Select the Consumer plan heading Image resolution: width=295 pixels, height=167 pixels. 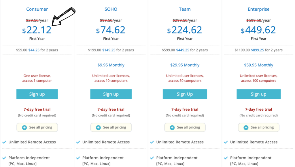point(37,9)
